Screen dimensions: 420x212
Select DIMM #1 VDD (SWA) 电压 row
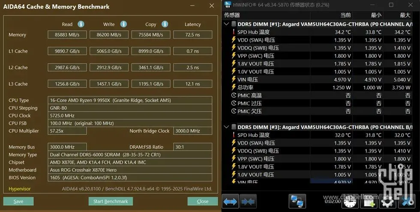tap(318, 40)
